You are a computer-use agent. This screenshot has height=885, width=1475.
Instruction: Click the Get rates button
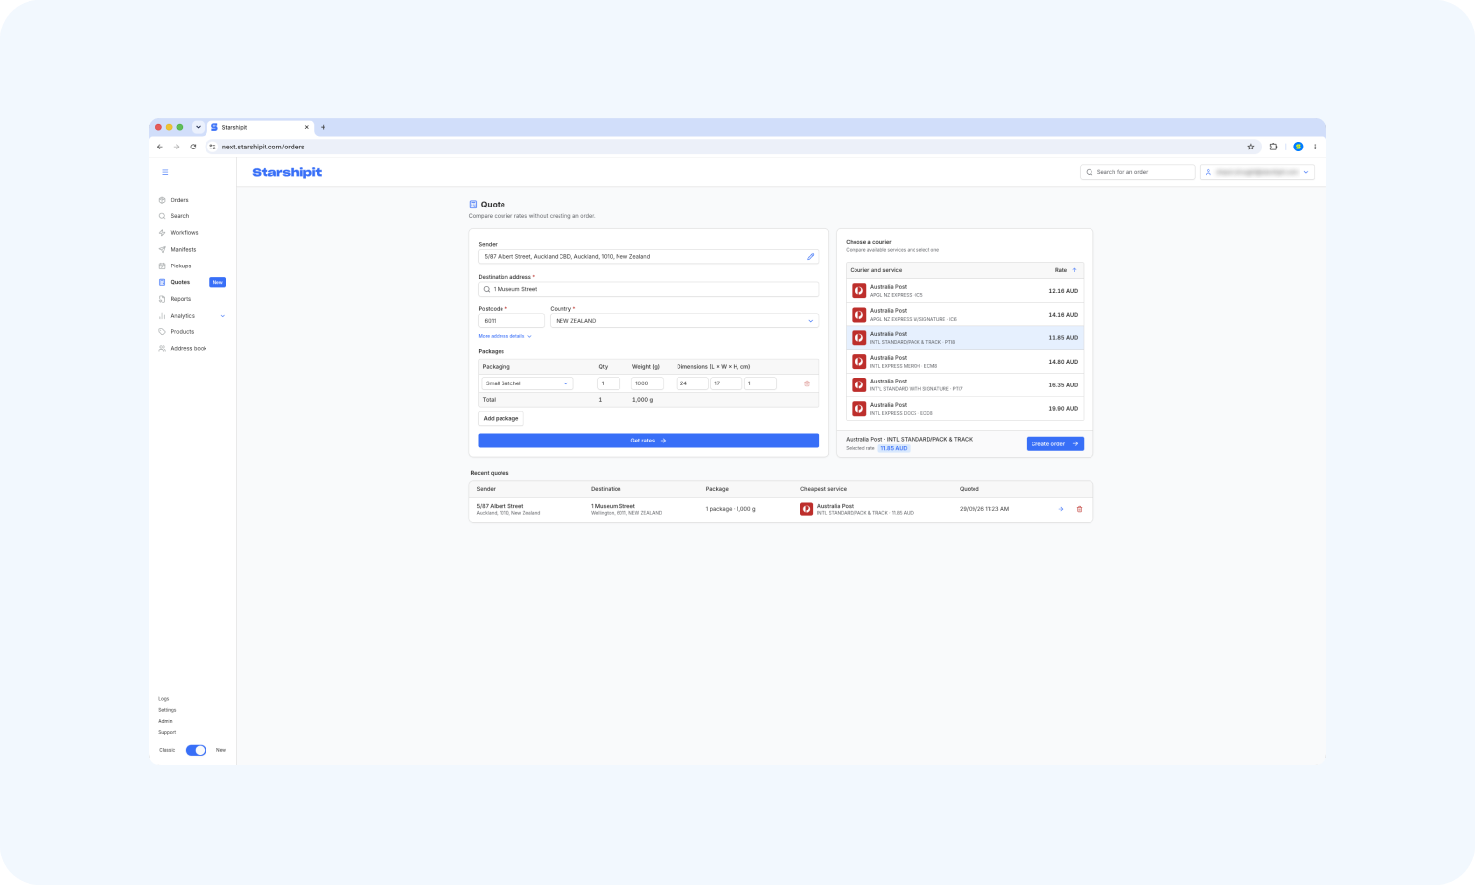click(x=648, y=441)
